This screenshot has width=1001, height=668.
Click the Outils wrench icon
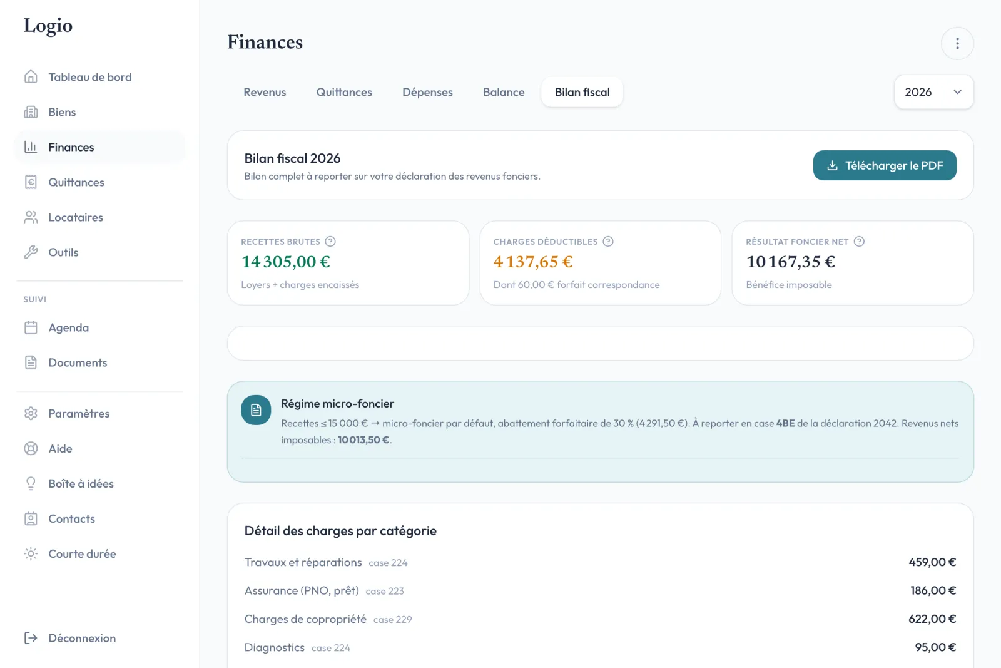[x=31, y=252]
